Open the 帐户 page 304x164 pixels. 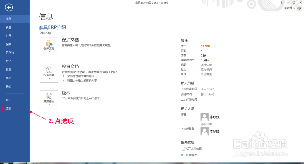(15, 100)
